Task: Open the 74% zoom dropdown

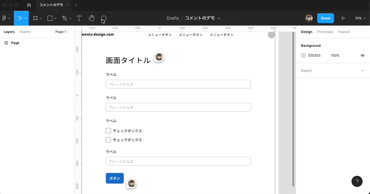Action: click(360, 18)
